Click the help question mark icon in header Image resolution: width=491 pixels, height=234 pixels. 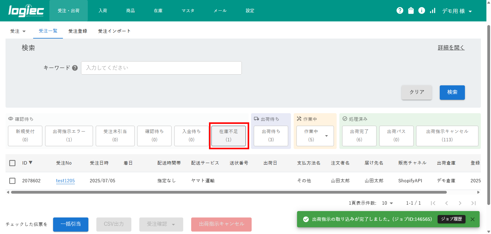[x=400, y=11]
